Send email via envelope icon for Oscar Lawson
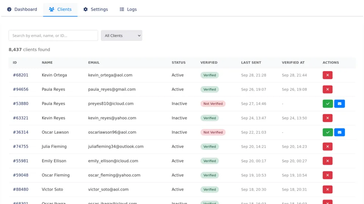The width and height of the screenshot is (364, 204). point(339,132)
